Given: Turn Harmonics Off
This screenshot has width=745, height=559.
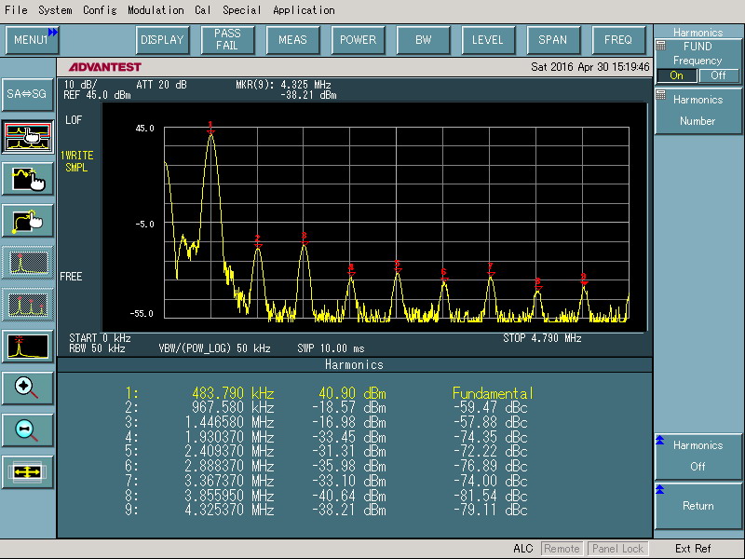Looking at the screenshot, I should tap(698, 456).
